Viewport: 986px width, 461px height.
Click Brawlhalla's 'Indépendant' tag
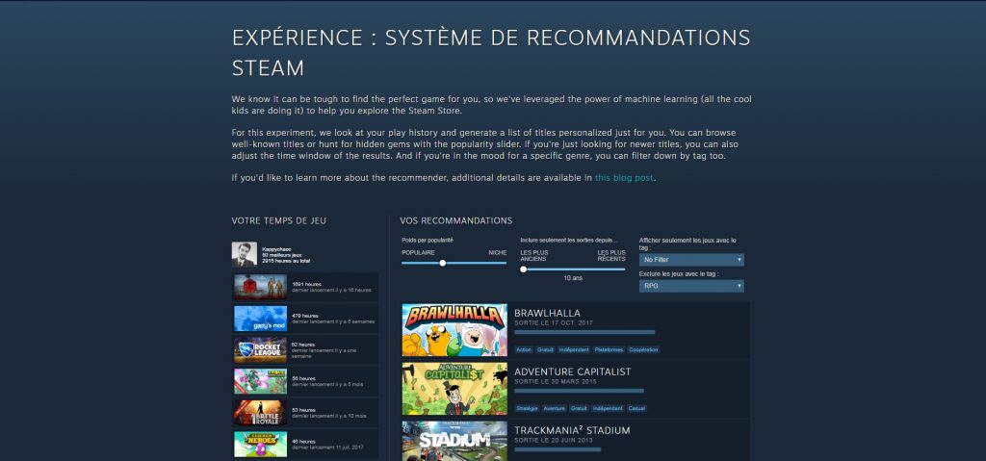574,349
